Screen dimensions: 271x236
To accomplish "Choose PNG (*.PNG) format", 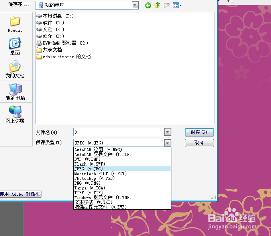I will point(122,183).
